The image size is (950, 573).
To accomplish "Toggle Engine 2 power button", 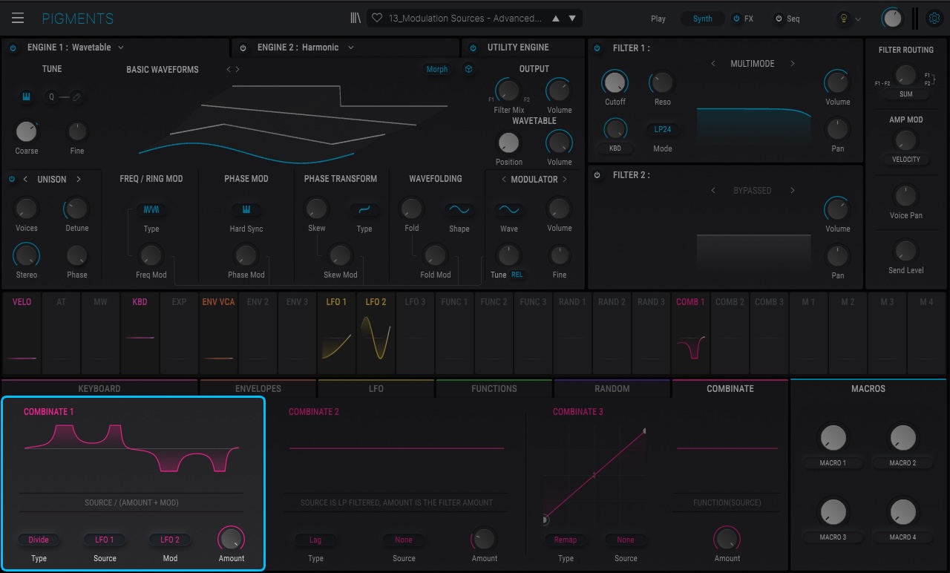I will coord(243,48).
